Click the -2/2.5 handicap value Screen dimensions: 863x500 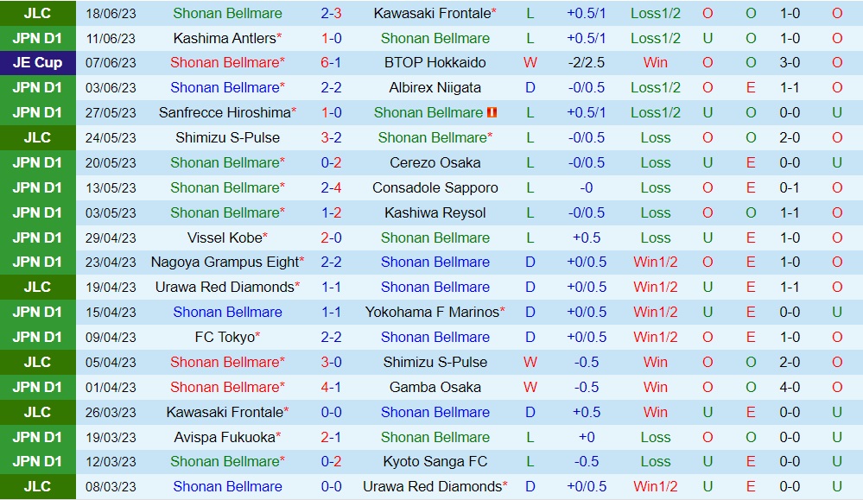pyautogui.click(x=586, y=63)
